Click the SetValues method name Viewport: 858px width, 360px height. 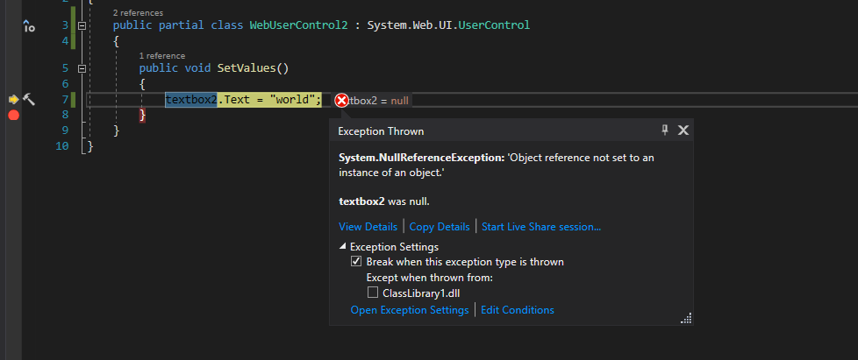click(x=247, y=68)
